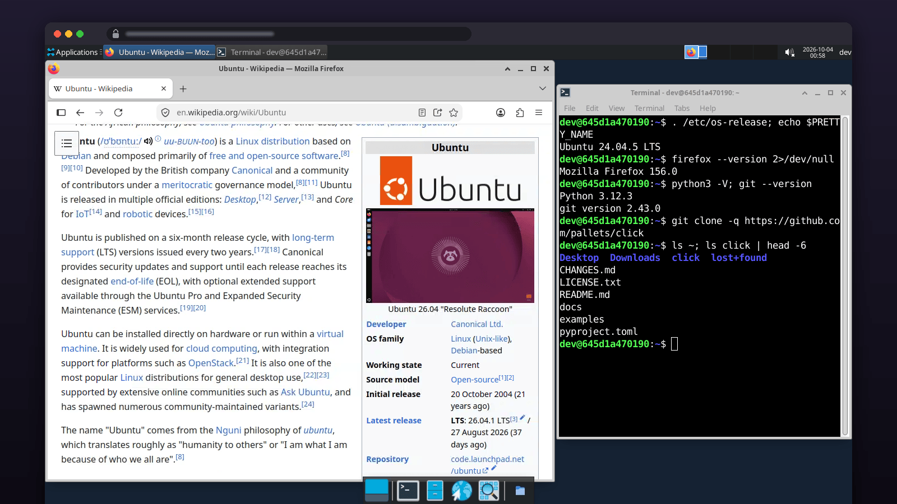Go back using Firefox back arrow
The width and height of the screenshot is (897, 504).
(80, 113)
